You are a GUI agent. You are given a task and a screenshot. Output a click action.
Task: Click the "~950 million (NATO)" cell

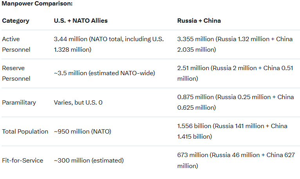(x=82, y=132)
